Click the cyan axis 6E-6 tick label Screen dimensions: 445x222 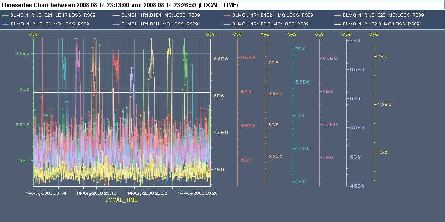pyautogui.click(x=300, y=116)
